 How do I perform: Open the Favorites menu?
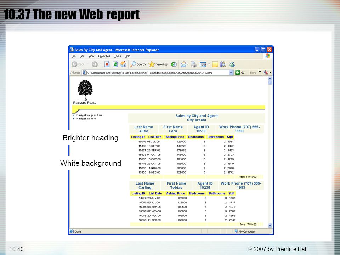[x=104, y=56]
